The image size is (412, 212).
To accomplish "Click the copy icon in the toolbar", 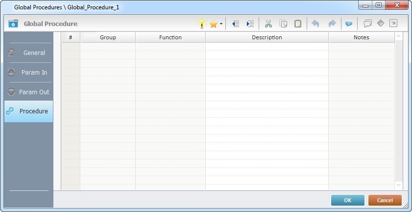I will tap(283, 24).
